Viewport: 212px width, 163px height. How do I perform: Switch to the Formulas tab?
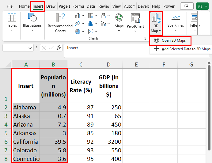coord(78,6)
